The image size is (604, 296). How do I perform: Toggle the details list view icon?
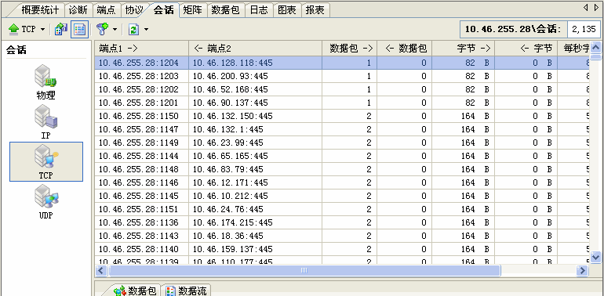(79, 29)
